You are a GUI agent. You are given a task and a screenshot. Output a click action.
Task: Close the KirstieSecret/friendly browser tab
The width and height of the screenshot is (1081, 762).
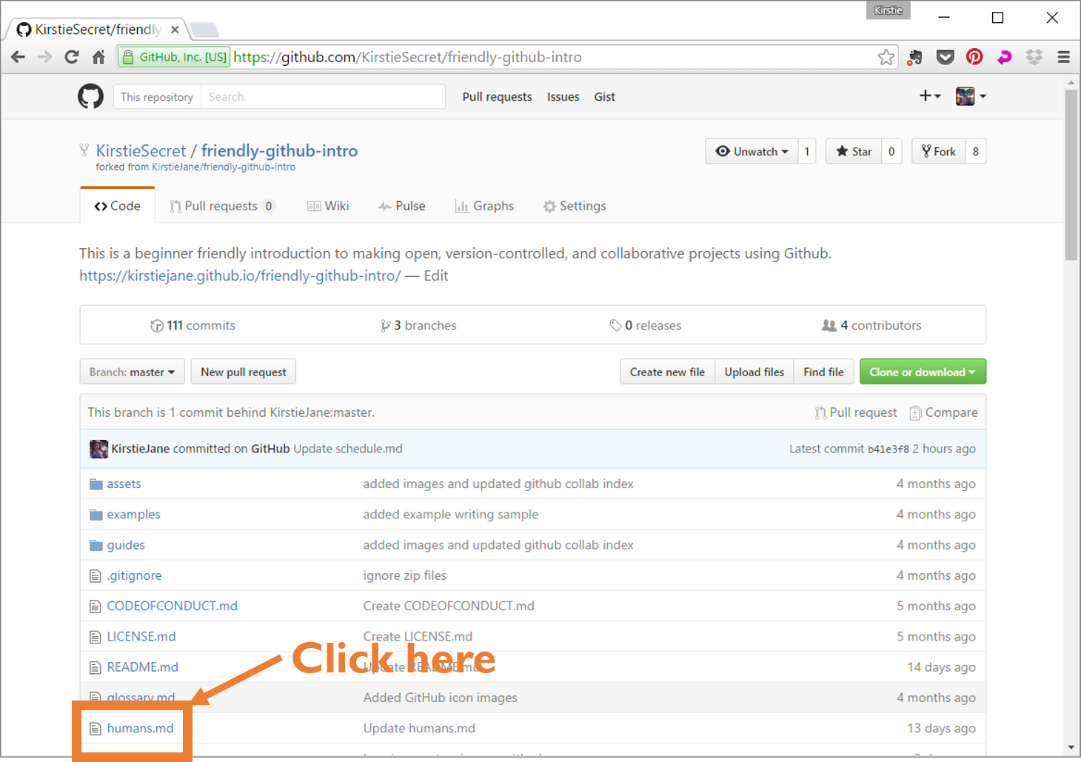click(175, 30)
